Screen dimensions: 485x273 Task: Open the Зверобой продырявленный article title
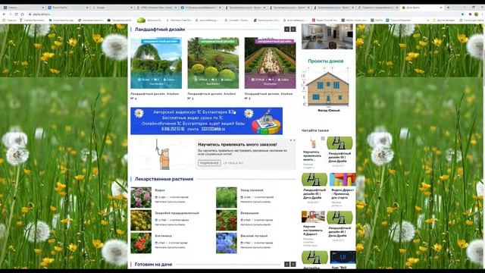[177, 213]
